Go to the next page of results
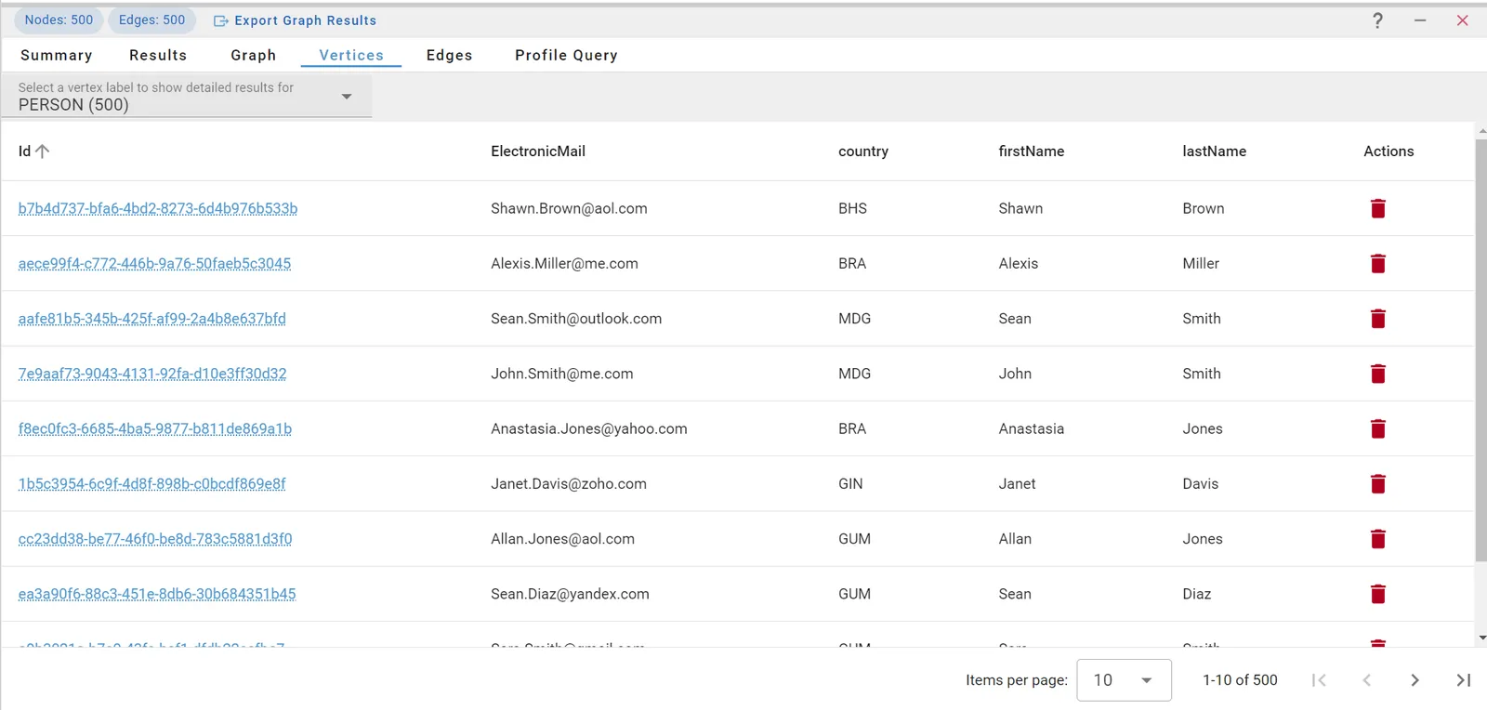This screenshot has height=710, width=1487. 1415,680
